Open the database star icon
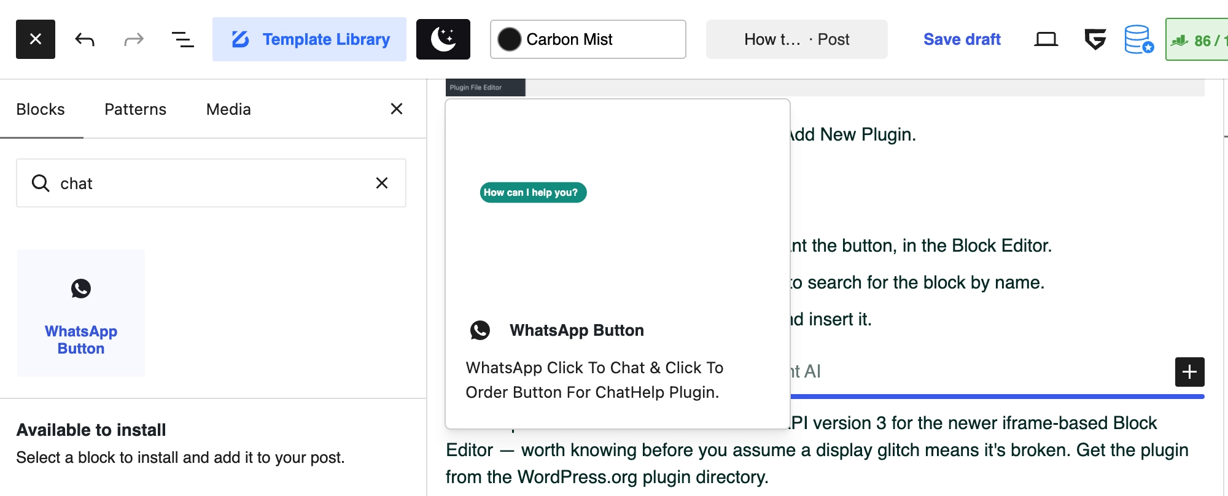Viewport: 1228px width, 496px height. click(1139, 39)
